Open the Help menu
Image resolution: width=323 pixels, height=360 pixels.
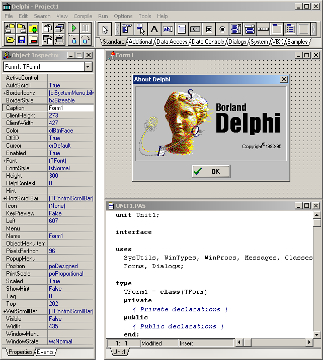pyautogui.click(x=163, y=16)
